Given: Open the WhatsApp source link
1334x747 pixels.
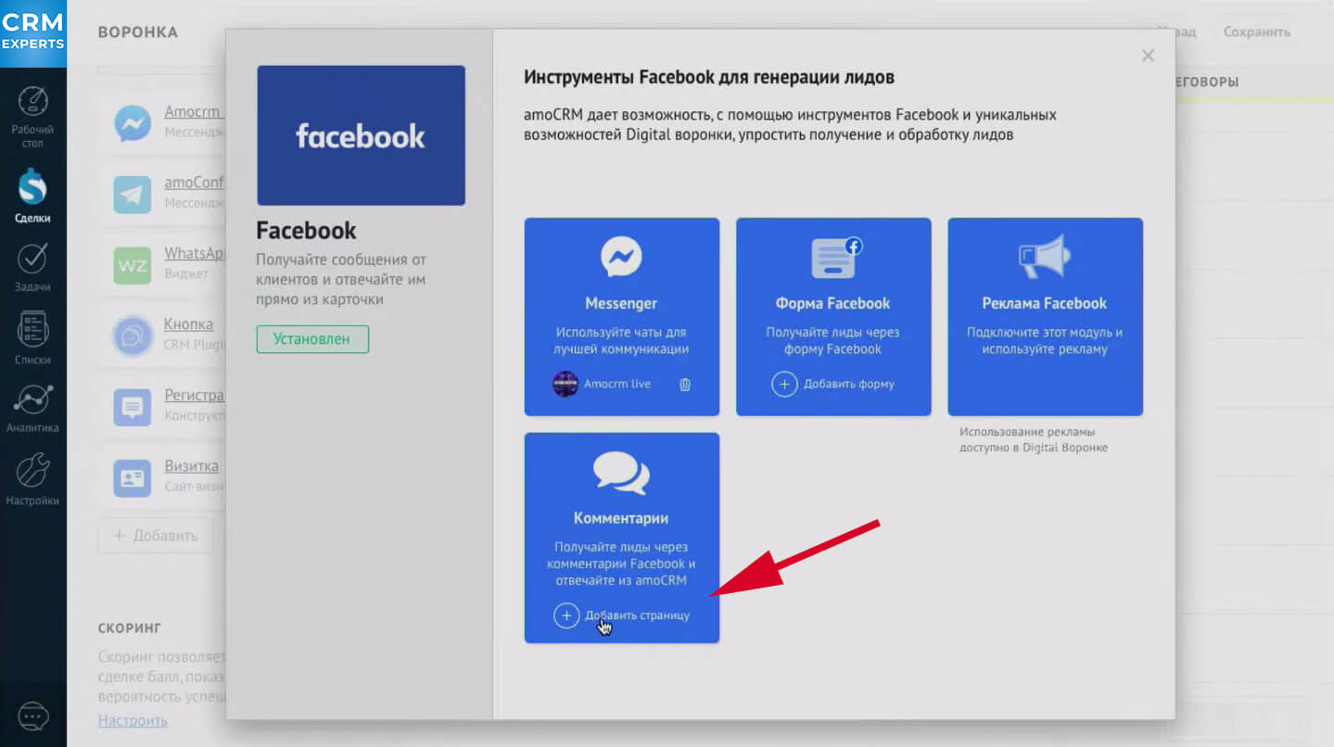Looking at the screenshot, I should 194,253.
